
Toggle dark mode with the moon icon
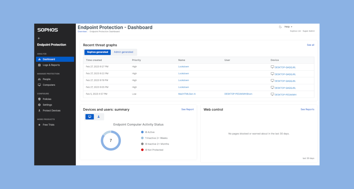click(280, 27)
